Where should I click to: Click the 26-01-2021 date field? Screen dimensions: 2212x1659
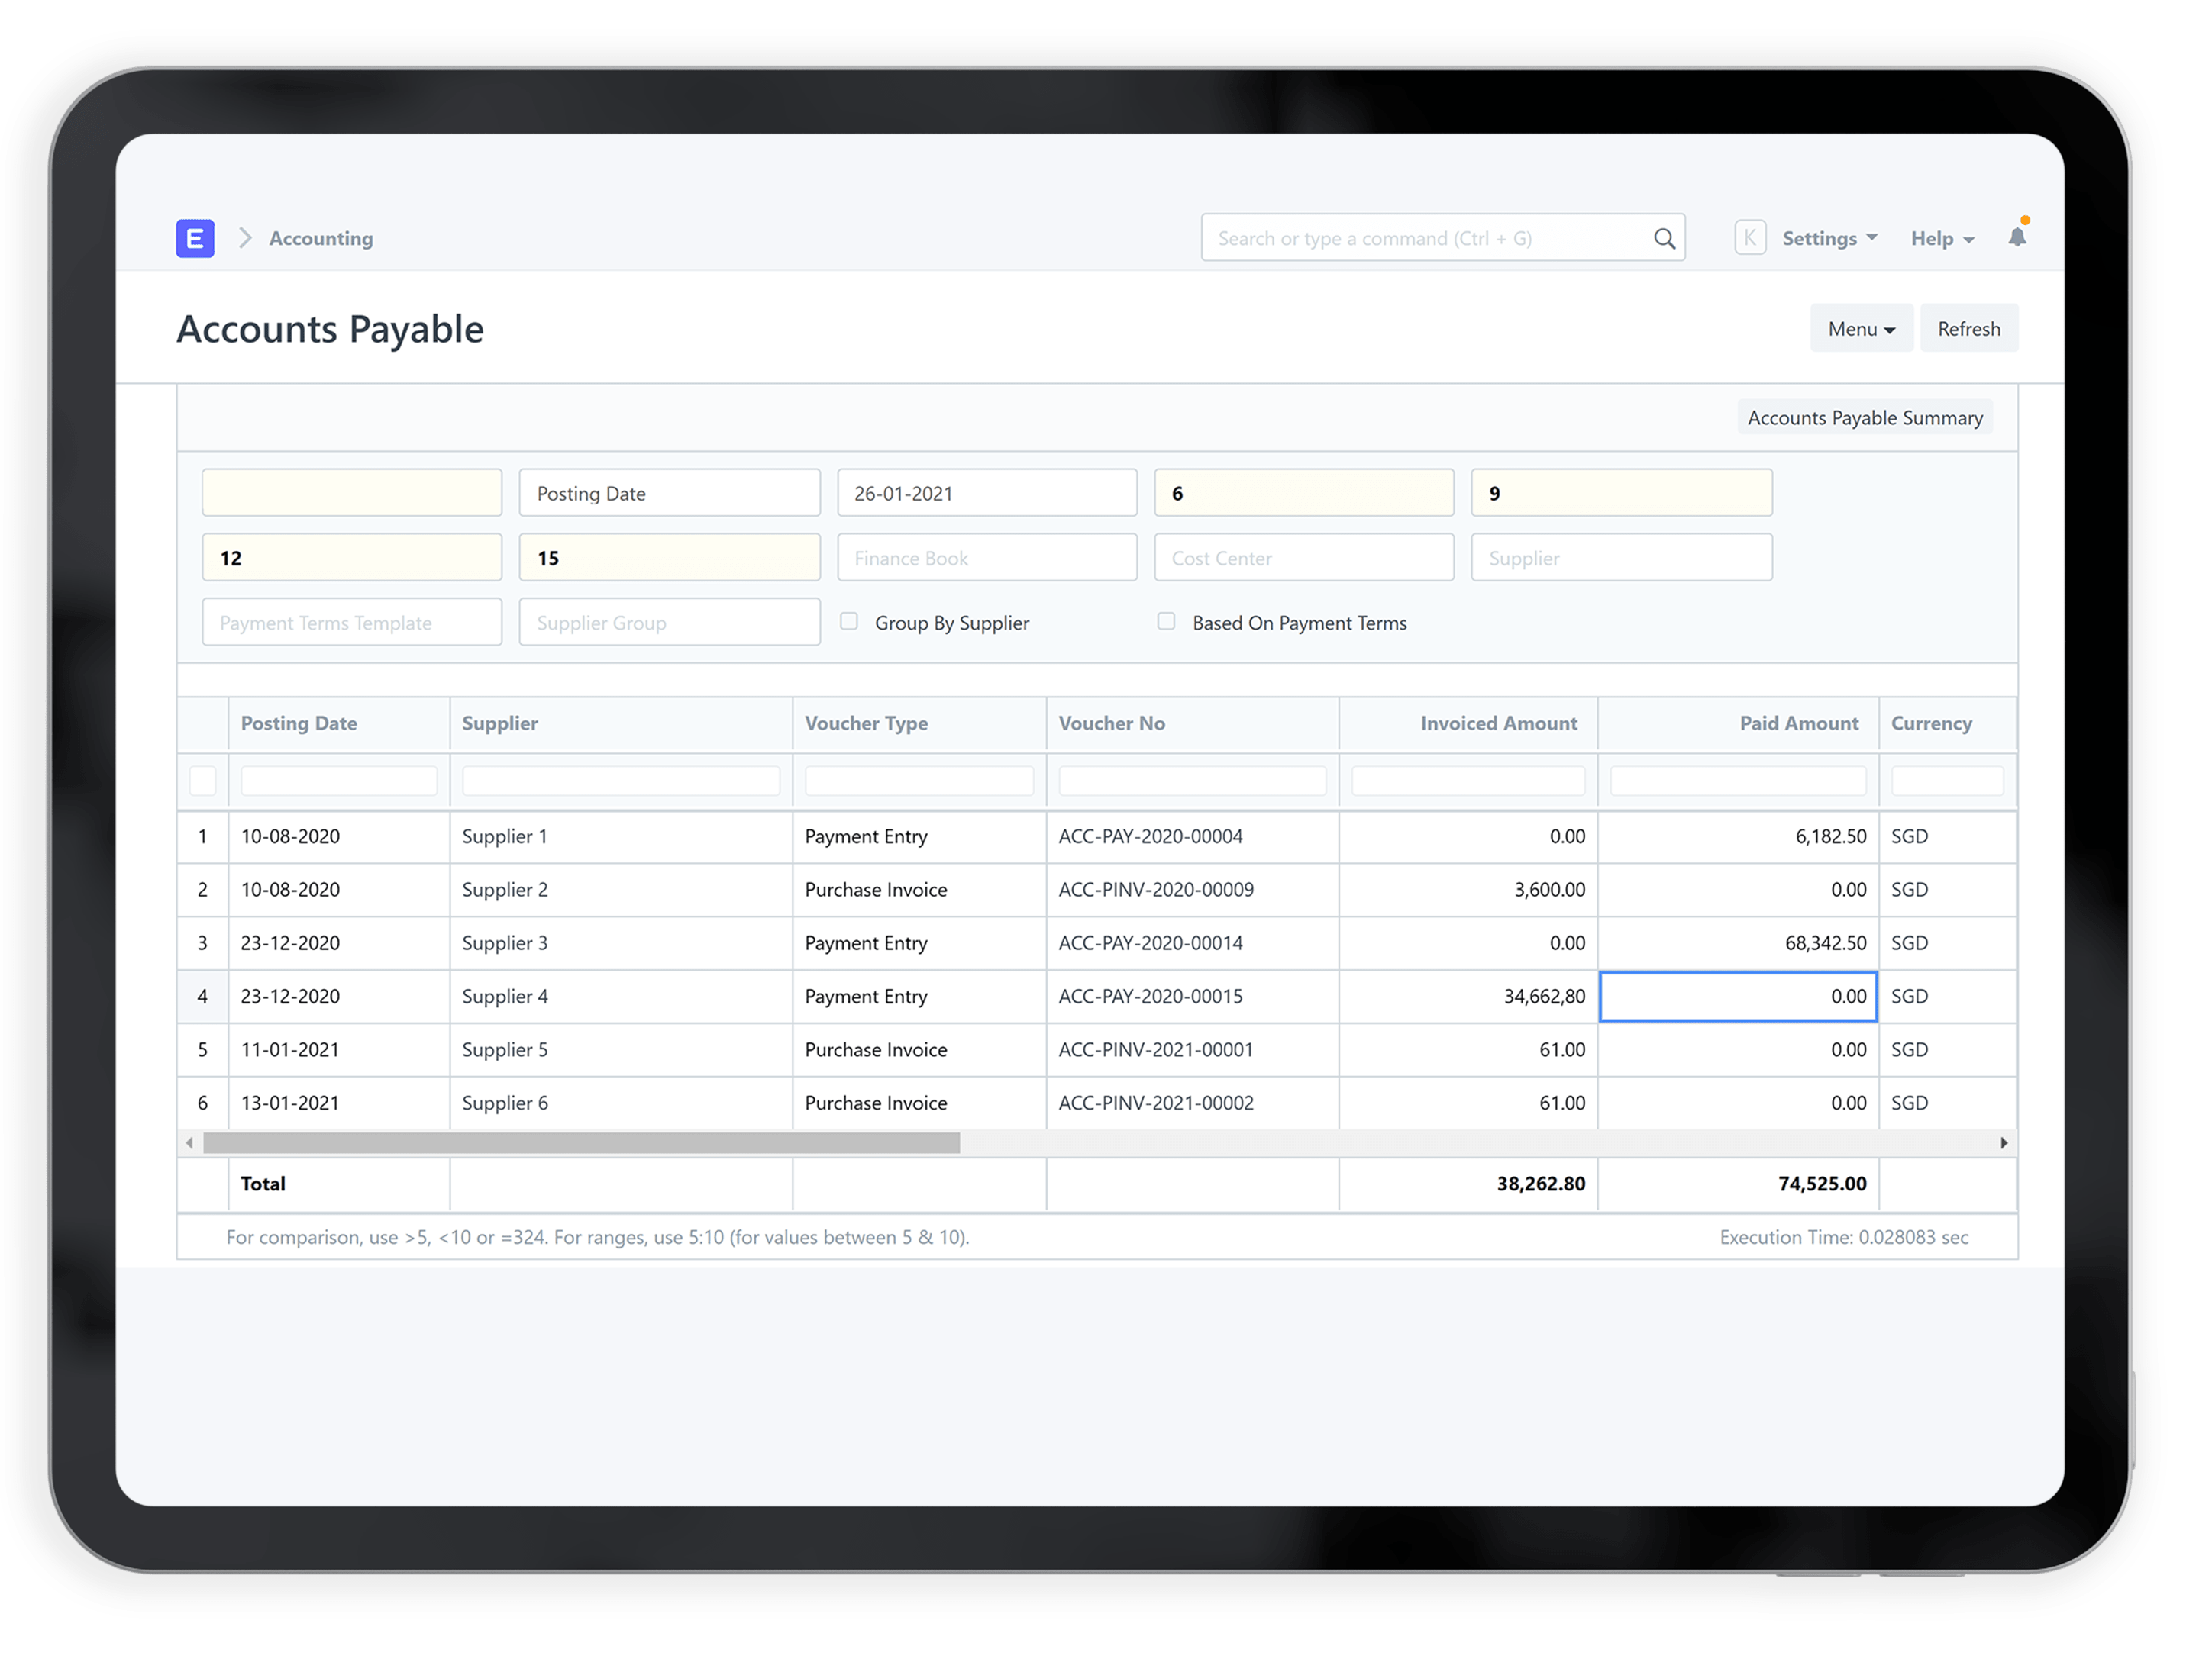pos(987,493)
